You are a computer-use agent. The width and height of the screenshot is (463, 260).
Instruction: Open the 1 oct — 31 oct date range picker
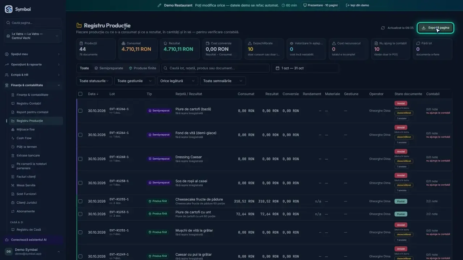(305, 68)
